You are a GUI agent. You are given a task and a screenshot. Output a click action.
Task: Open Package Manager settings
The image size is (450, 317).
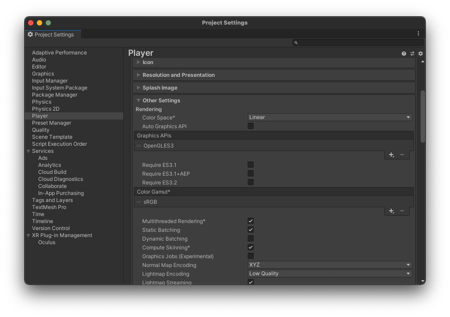(x=54, y=95)
